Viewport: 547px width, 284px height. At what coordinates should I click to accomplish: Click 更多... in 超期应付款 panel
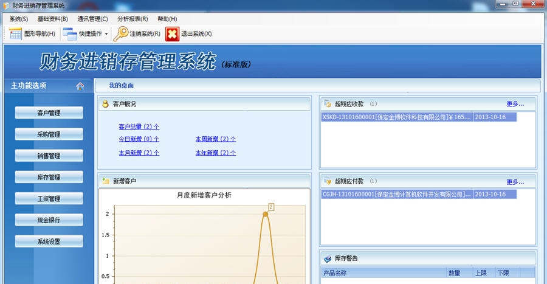515,182
